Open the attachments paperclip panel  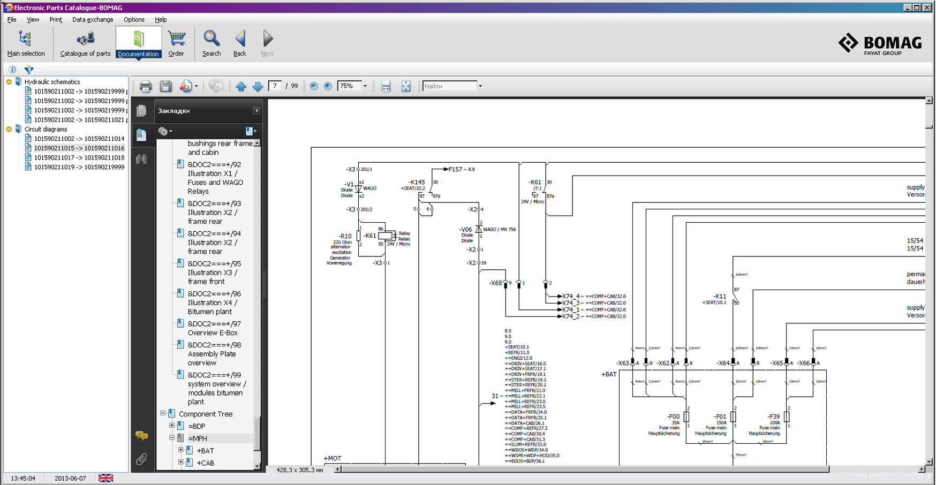point(141,459)
